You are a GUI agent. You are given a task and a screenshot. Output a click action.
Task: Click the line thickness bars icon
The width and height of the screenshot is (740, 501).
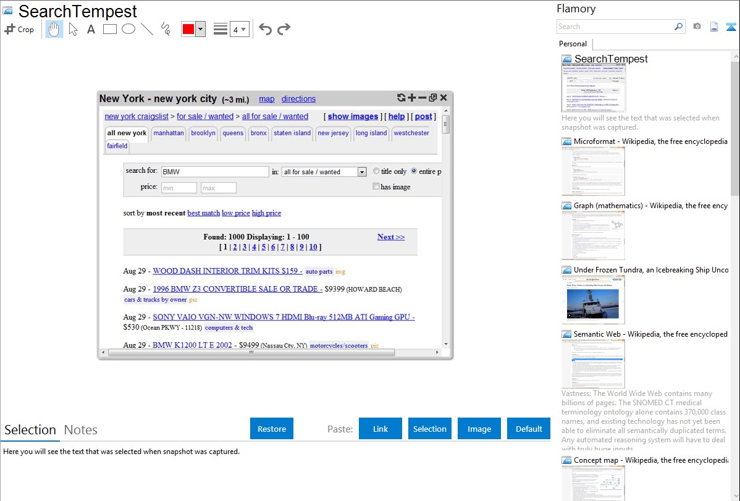click(x=221, y=29)
